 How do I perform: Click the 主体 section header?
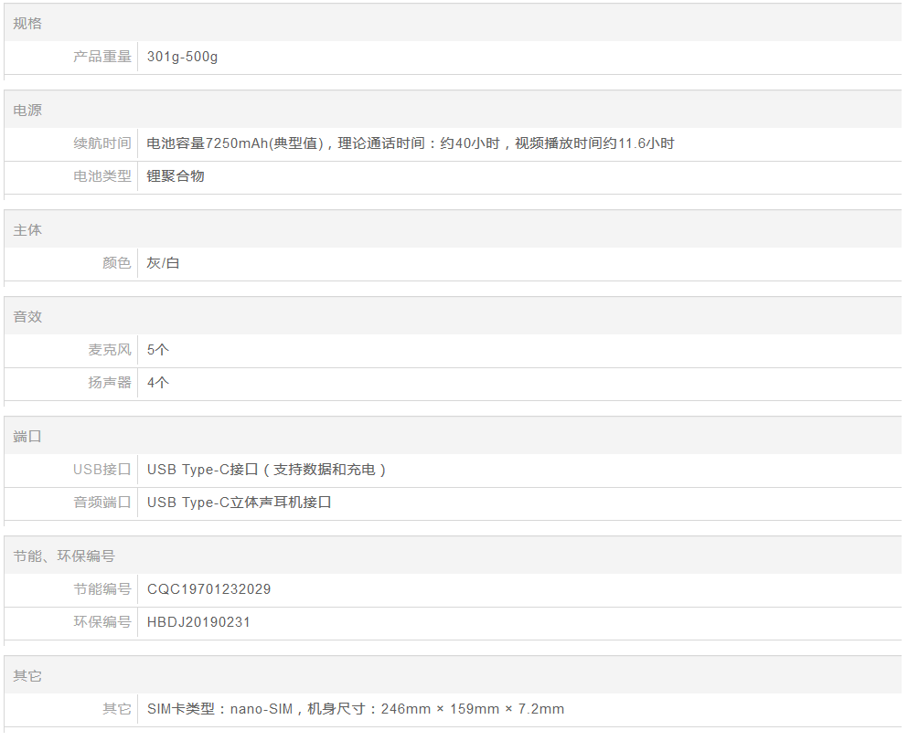27,230
